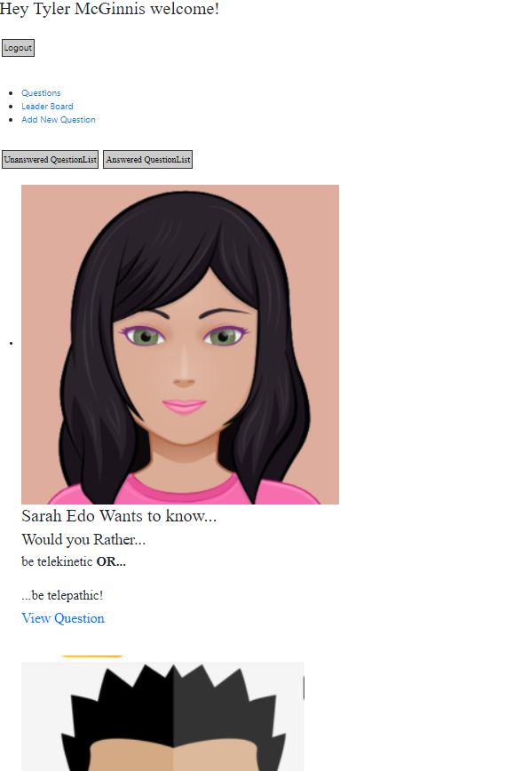Viewport: 522px width, 771px height.
Task: Open the Add New Question link
Action: (x=59, y=120)
